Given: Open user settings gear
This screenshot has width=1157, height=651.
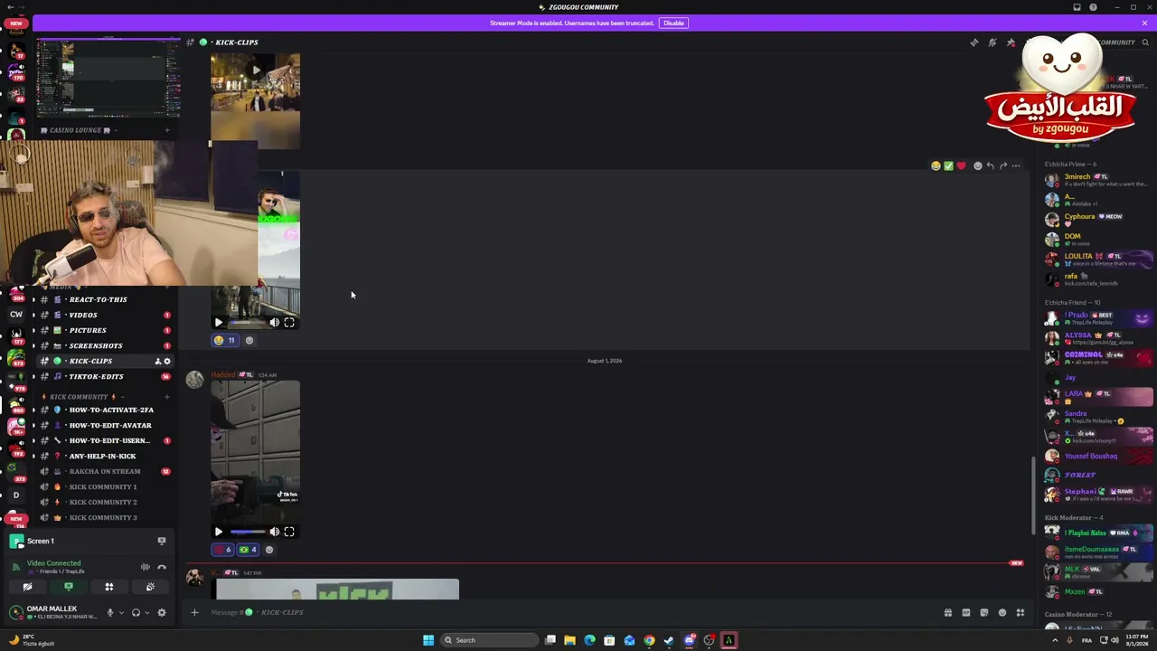Looking at the screenshot, I should click(162, 612).
